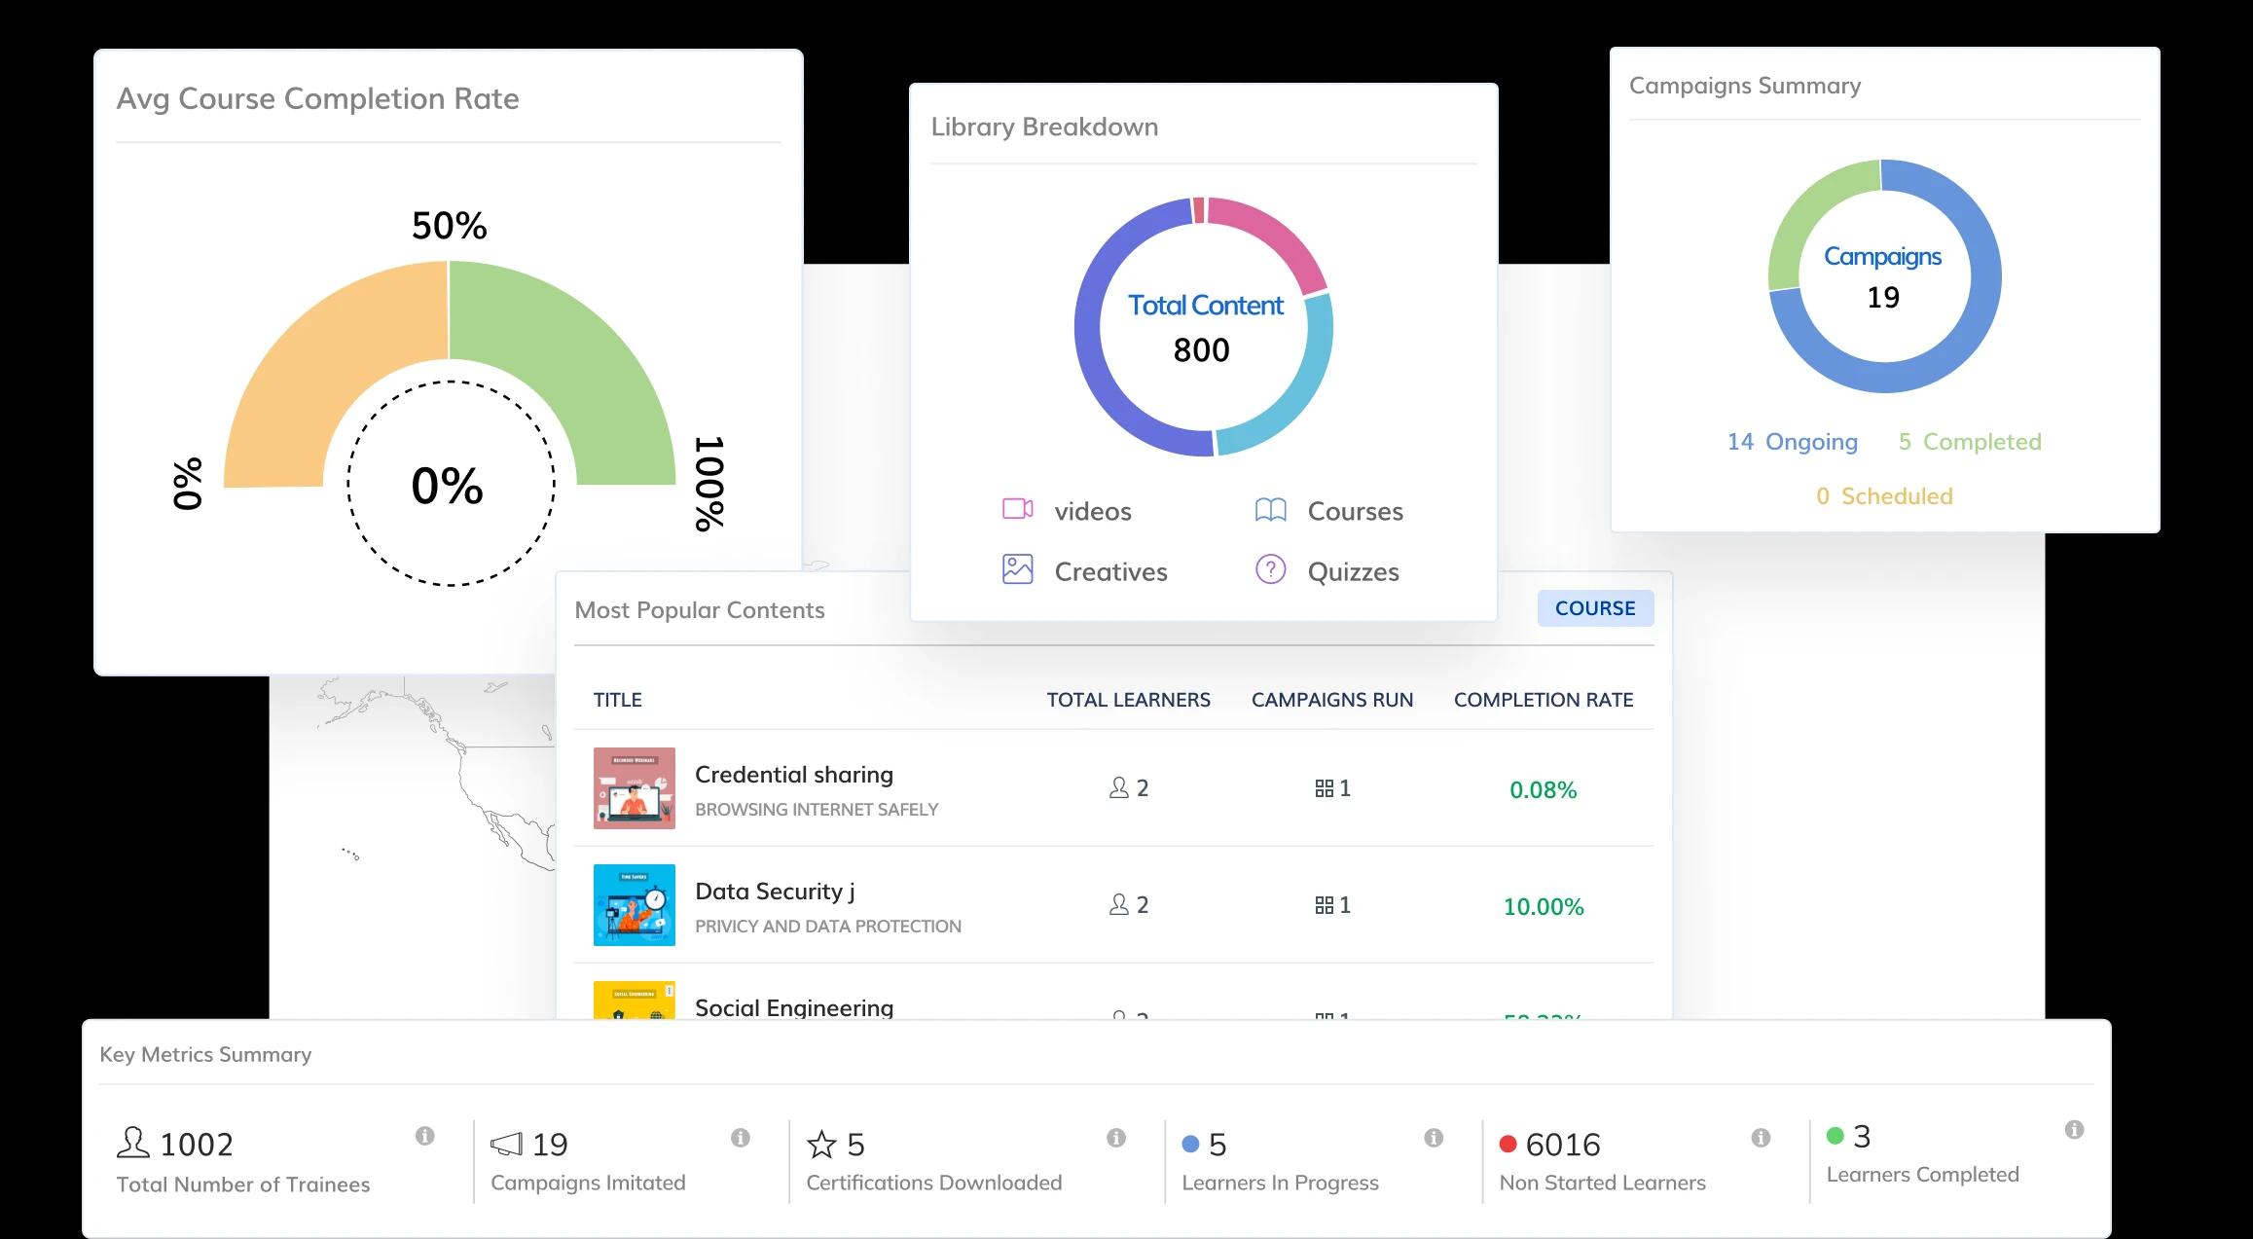Click PRIVACY AND DATA PROTECTION category text
Image resolution: width=2253 pixels, height=1239 pixels.
point(828,927)
